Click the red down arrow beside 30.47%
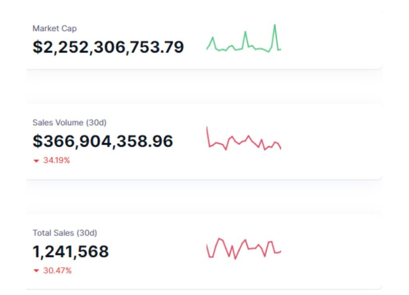The height and width of the screenshot is (295, 409). click(x=36, y=271)
